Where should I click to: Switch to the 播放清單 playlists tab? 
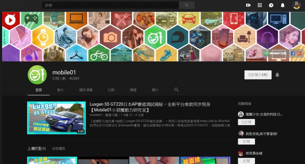(86, 90)
